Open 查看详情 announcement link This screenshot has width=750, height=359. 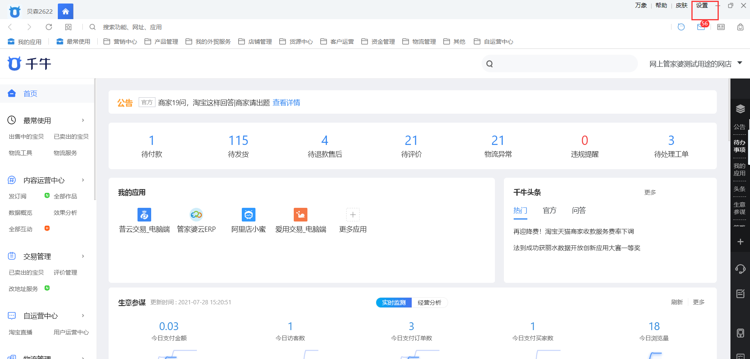coord(286,102)
